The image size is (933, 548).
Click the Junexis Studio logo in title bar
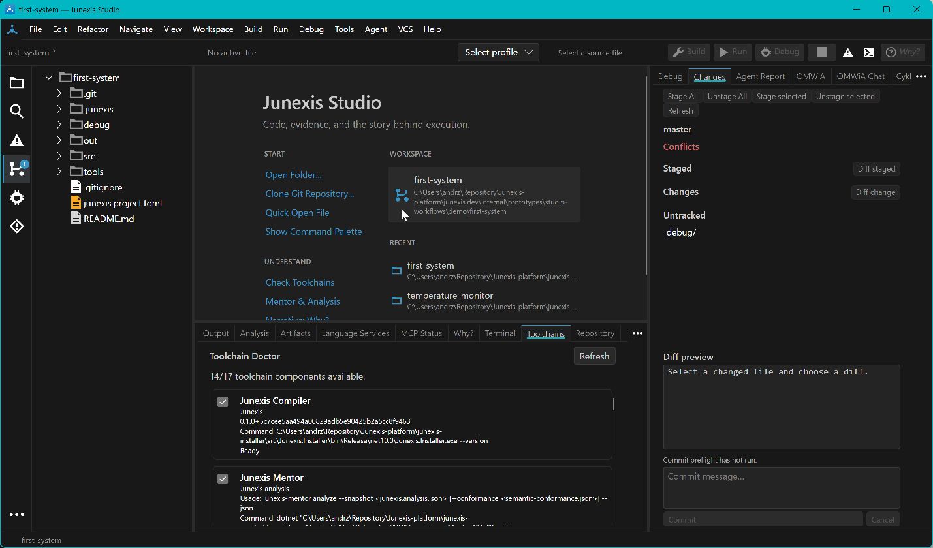click(11, 10)
